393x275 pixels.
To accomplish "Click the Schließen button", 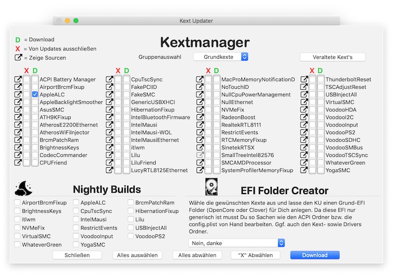I will pyautogui.click(x=77, y=255).
